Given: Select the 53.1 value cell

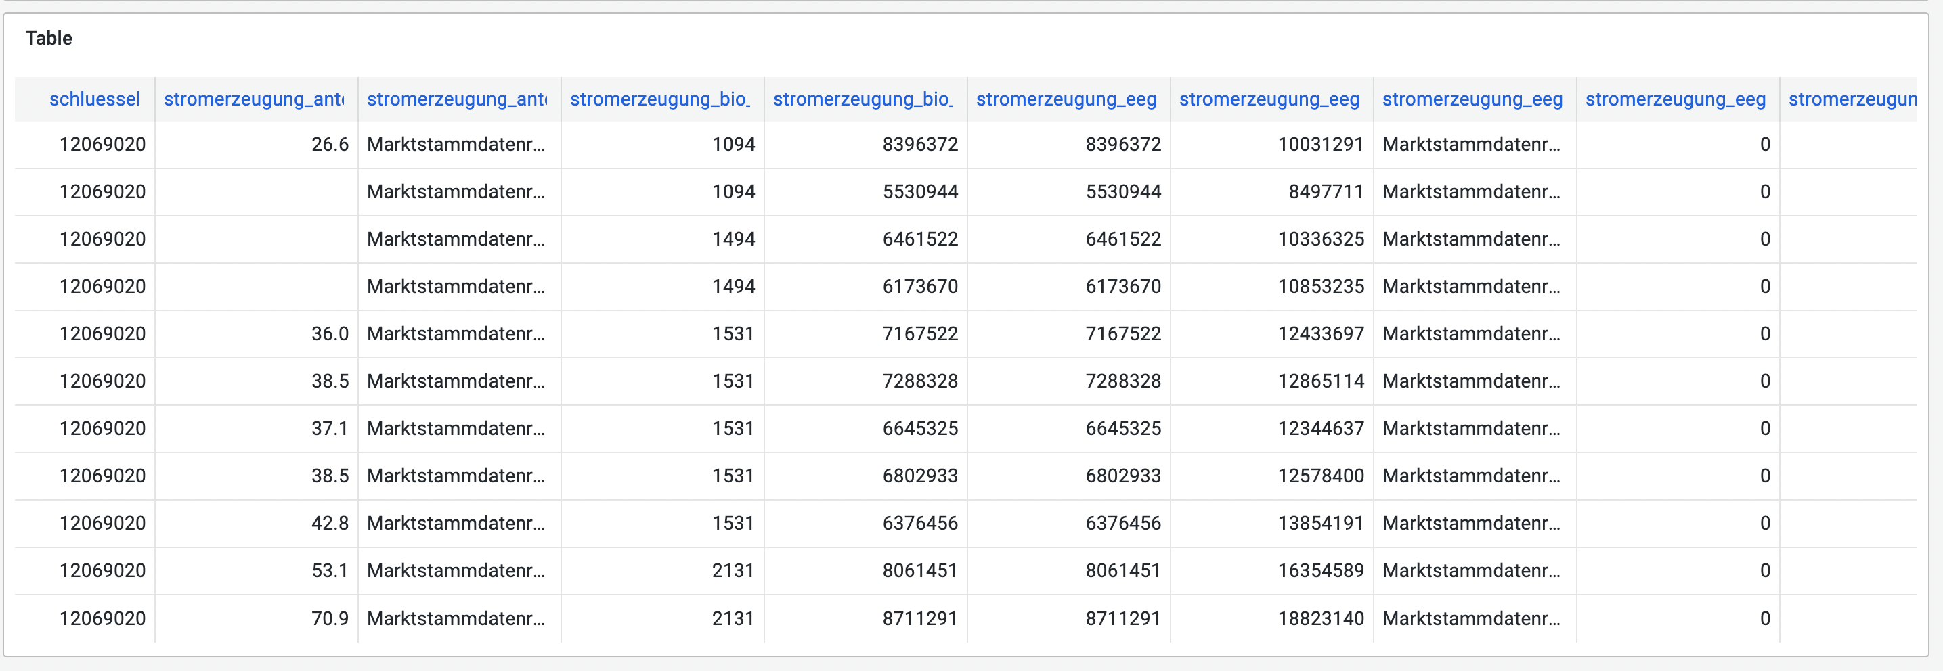Looking at the screenshot, I should click(330, 571).
